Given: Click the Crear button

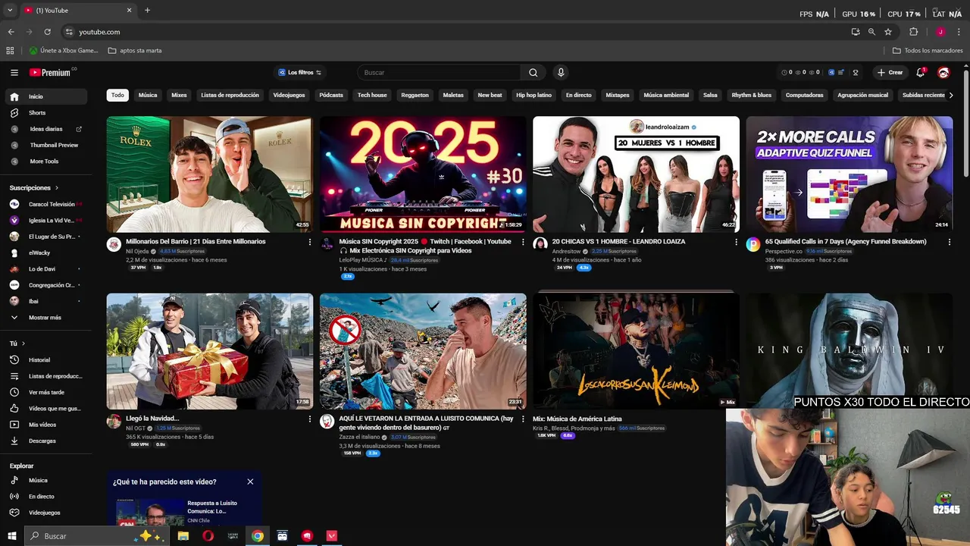Looking at the screenshot, I should click(890, 73).
